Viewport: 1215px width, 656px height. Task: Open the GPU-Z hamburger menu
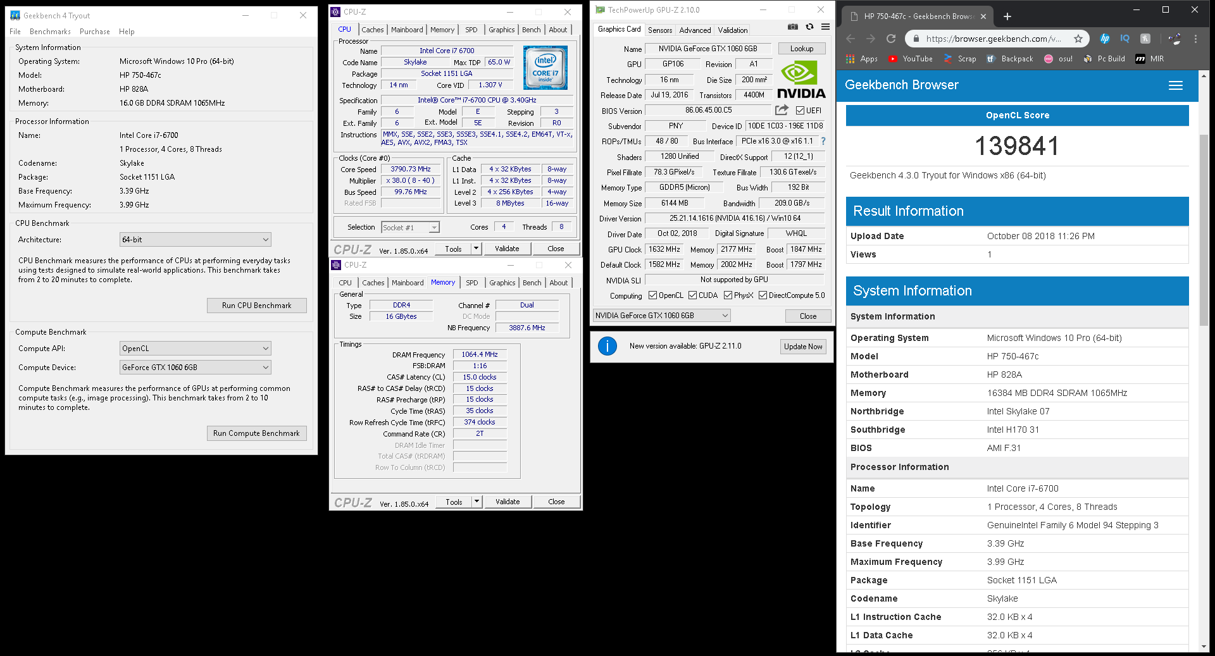[825, 27]
